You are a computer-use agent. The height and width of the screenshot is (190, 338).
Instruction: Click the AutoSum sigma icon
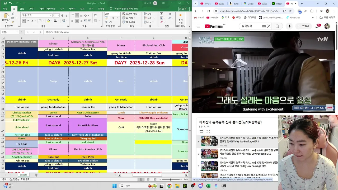(162, 14)
